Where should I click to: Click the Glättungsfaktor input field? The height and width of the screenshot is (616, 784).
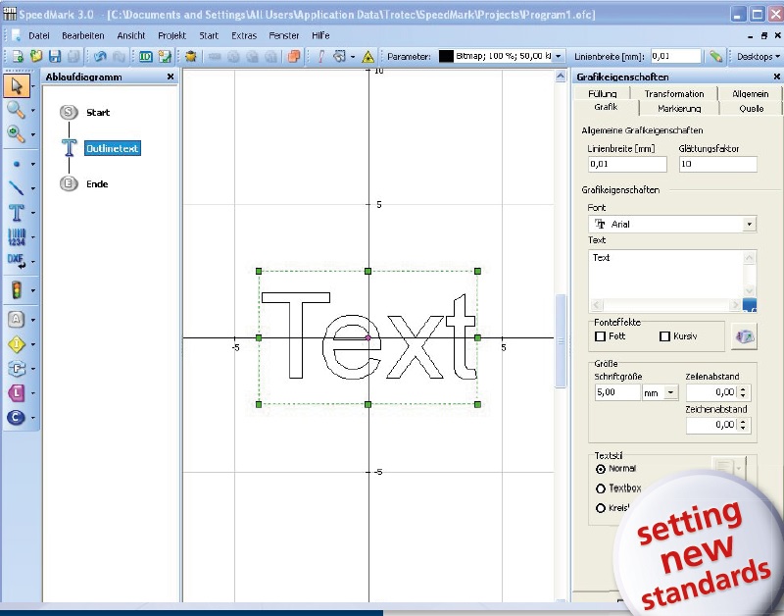point(717,165)
